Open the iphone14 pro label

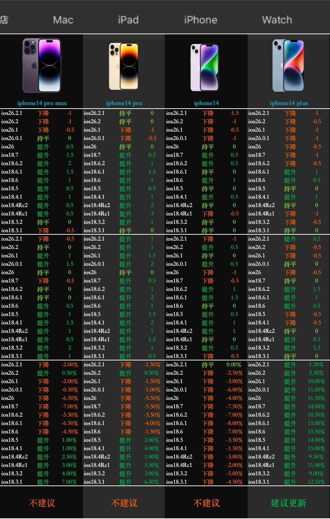(x=124, y=103)
